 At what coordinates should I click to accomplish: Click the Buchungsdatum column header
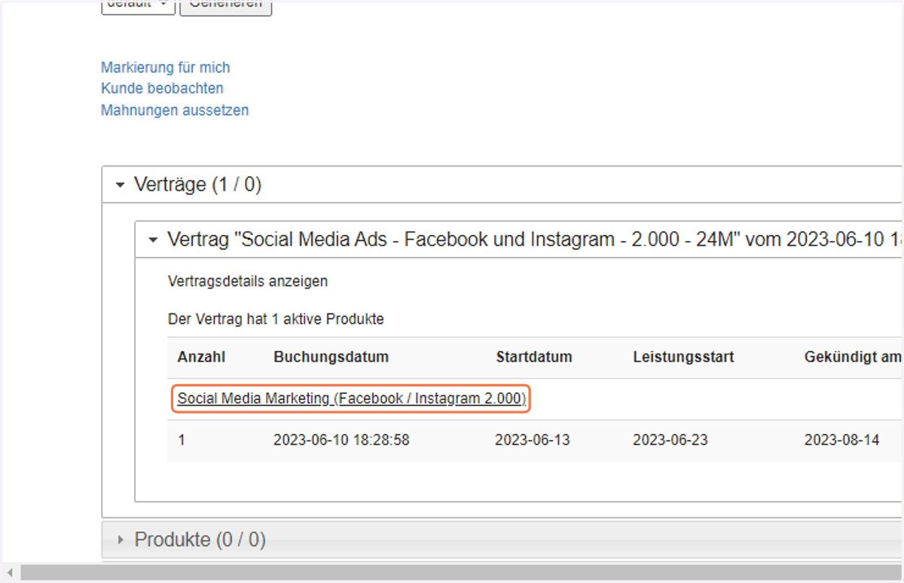click(331, 357)
